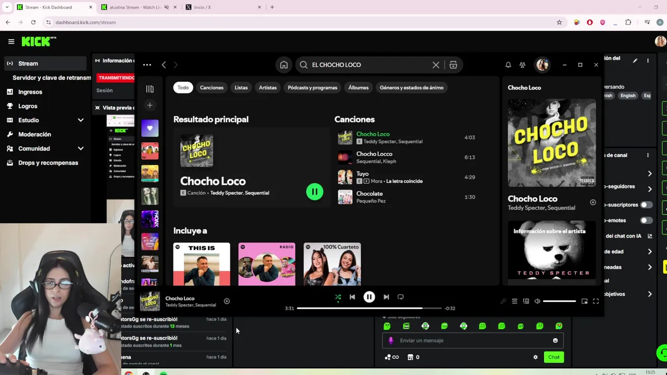
Task: Bookmark this page with star icon
Action: tap(559, 22)
